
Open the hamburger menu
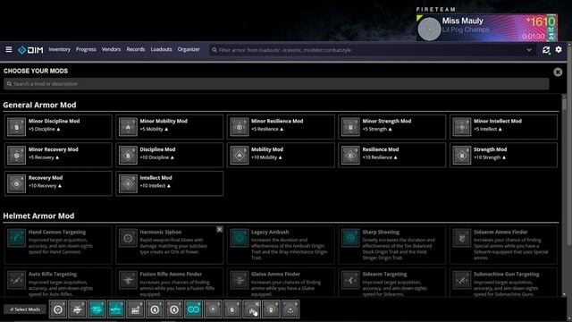tap(9, 49)
